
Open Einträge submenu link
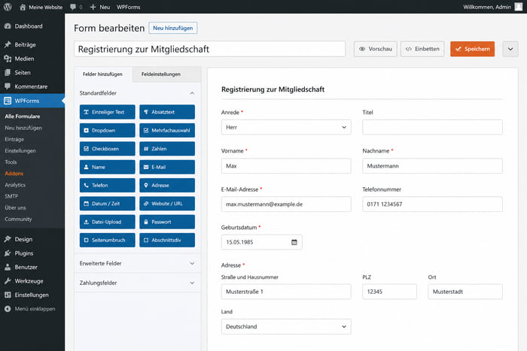14,139
